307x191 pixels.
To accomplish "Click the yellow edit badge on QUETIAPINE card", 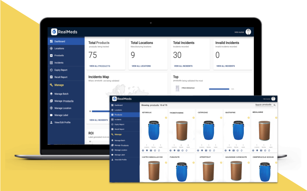I will pos(249,118).
